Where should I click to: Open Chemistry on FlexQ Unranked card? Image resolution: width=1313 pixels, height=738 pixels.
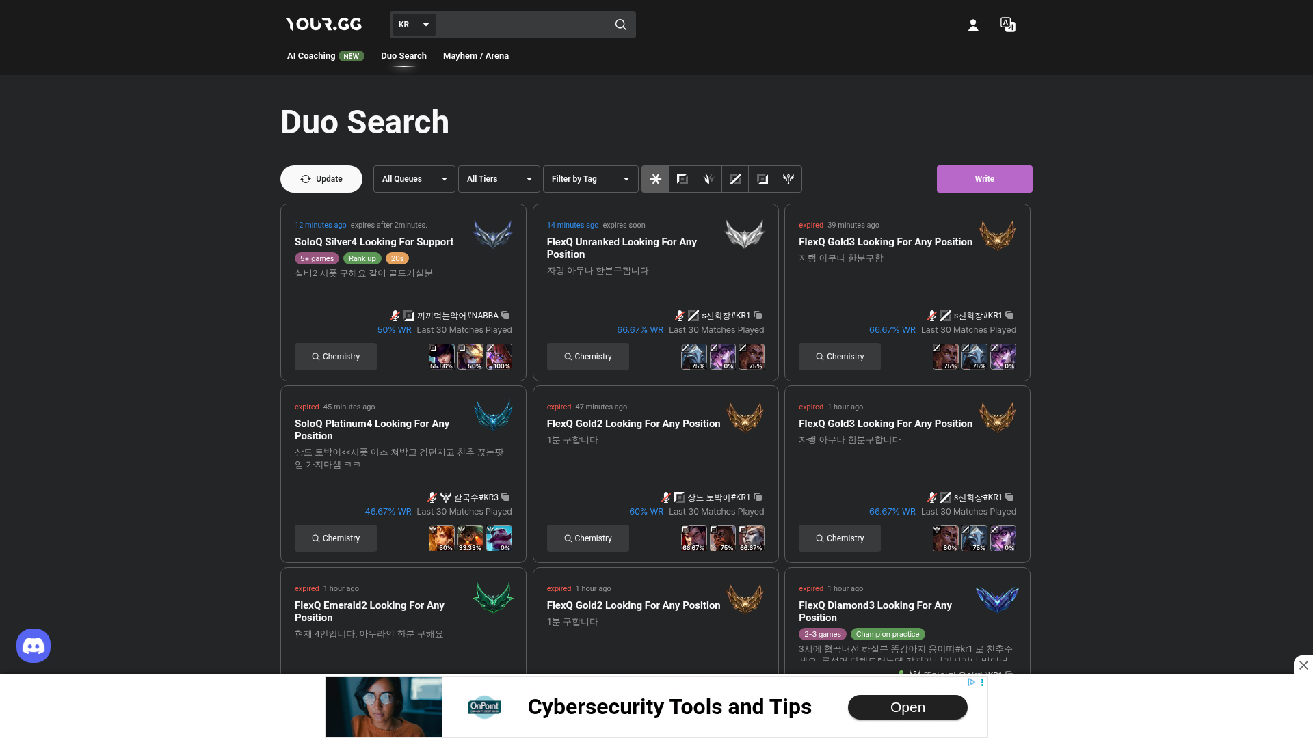pyautogui.click(x=588, y=357)
